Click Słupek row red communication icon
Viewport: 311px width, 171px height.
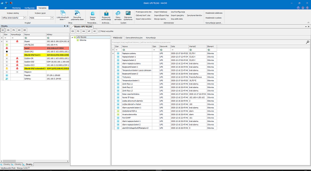tap(17, 41)
